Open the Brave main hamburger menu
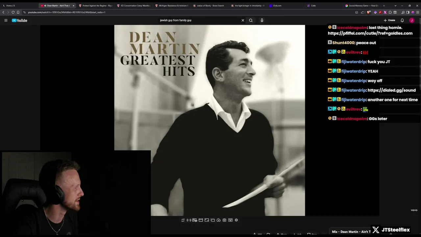This screenshot has height=237, width=421. [418, 12]
